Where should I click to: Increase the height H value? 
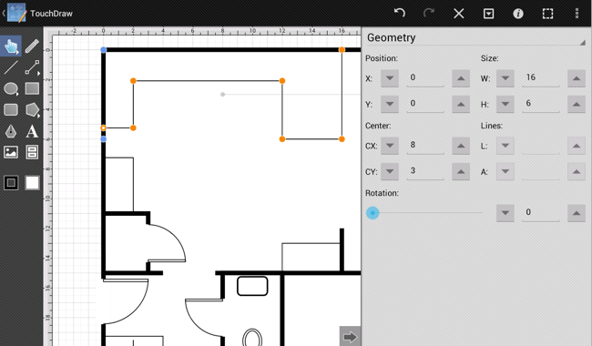[577, 104]
